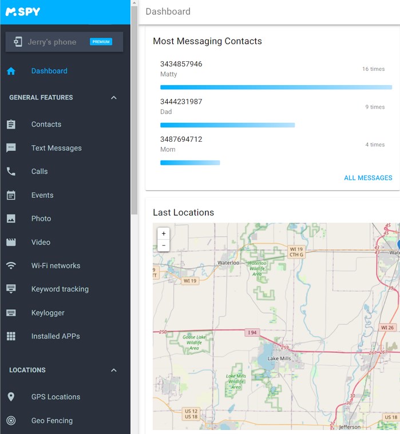Click the I 94 highway marker on map
400x434 pixels.
point(252,332)
